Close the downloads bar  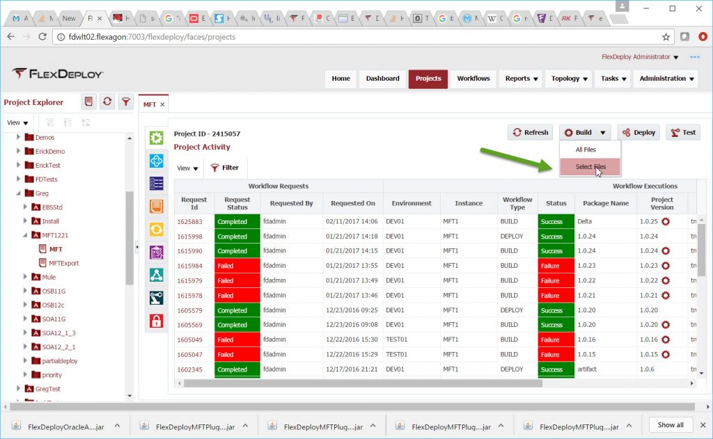(703, 425)
